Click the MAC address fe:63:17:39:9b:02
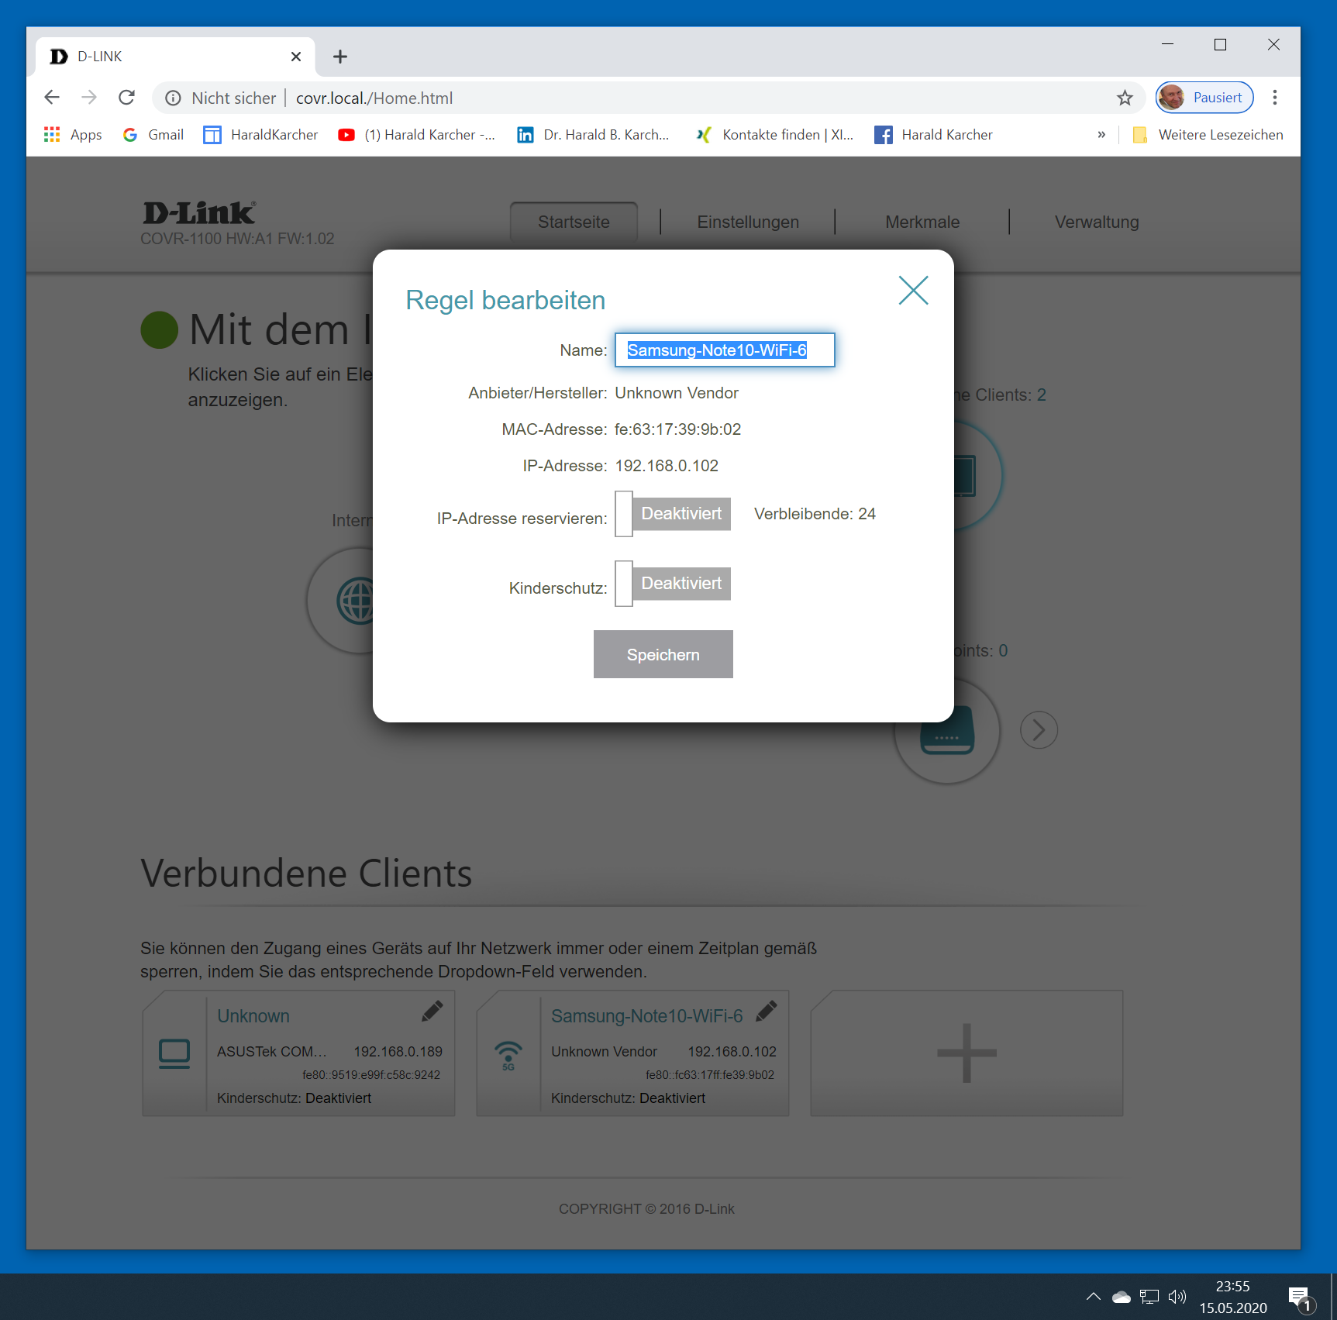The image size is (1337, 1320). (x=678, y=429)
